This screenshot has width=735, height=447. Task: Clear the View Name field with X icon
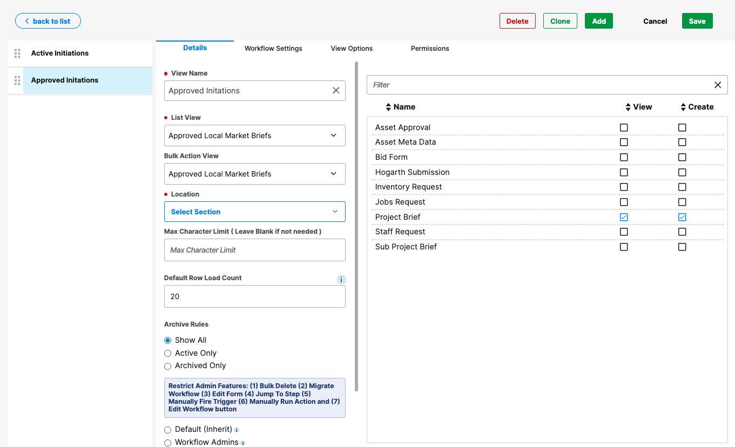pos(336,91)
